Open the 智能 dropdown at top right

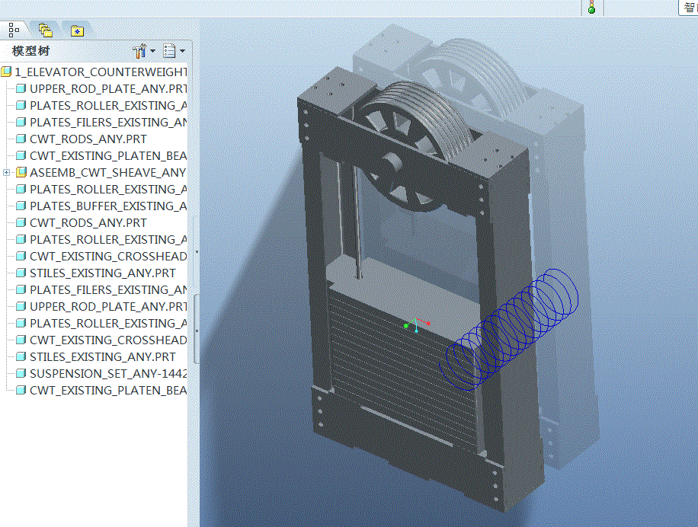[690, 8]
